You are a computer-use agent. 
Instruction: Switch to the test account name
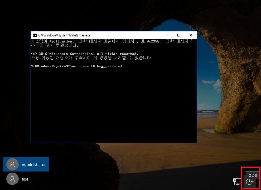(25, 179)
